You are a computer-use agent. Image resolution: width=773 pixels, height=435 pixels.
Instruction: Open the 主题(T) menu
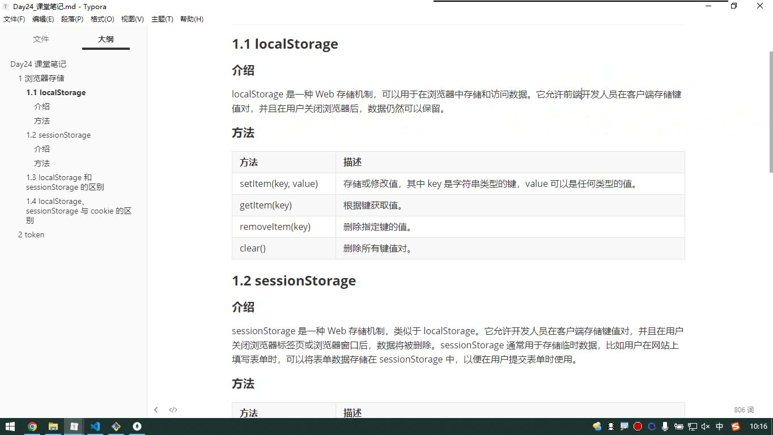coord(162,19)
